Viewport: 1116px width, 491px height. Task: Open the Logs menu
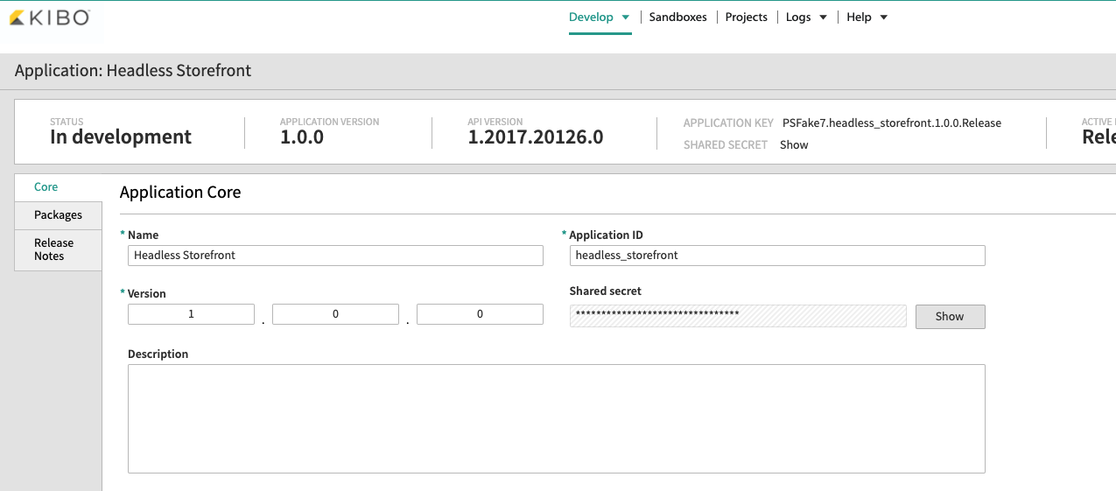tap(797, 17)
